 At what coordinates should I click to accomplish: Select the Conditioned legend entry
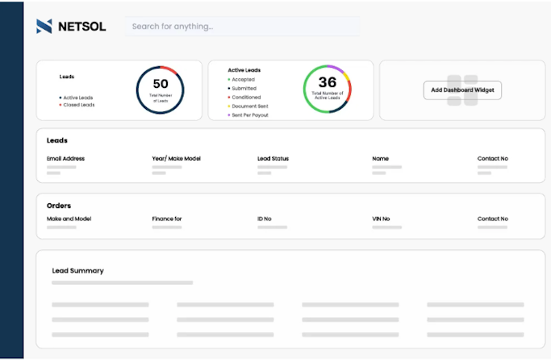click(245, 97)
